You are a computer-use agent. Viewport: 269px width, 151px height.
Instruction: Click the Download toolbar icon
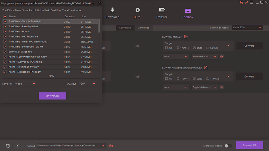112,10
